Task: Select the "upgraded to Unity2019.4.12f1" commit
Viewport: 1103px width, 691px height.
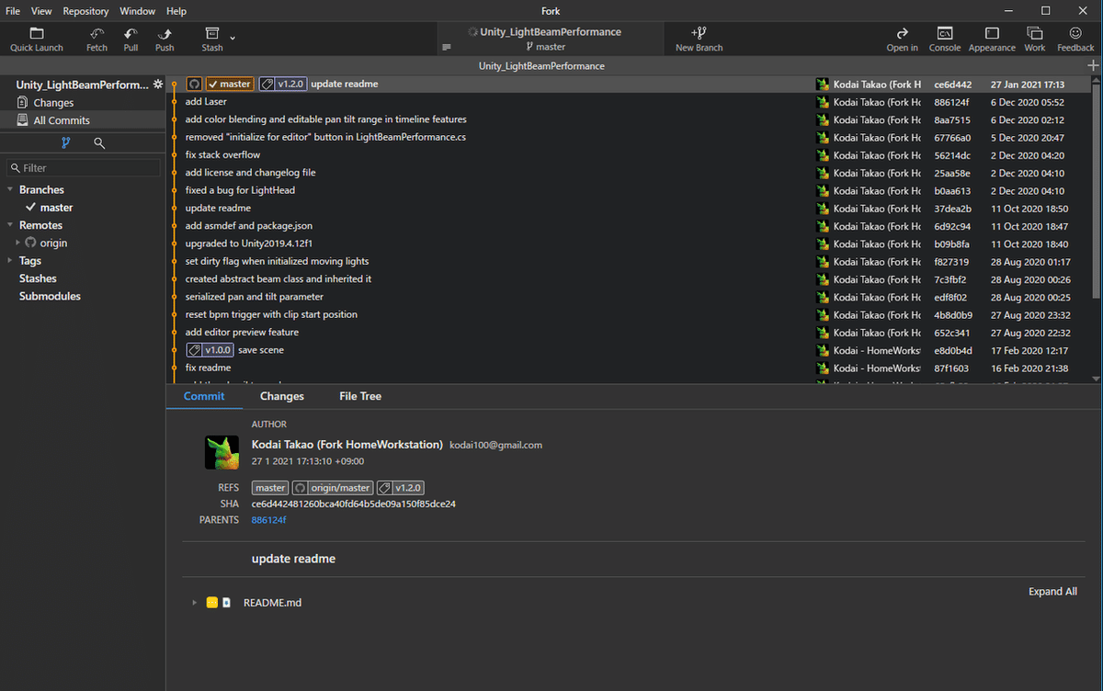Action: click(249, 244)
